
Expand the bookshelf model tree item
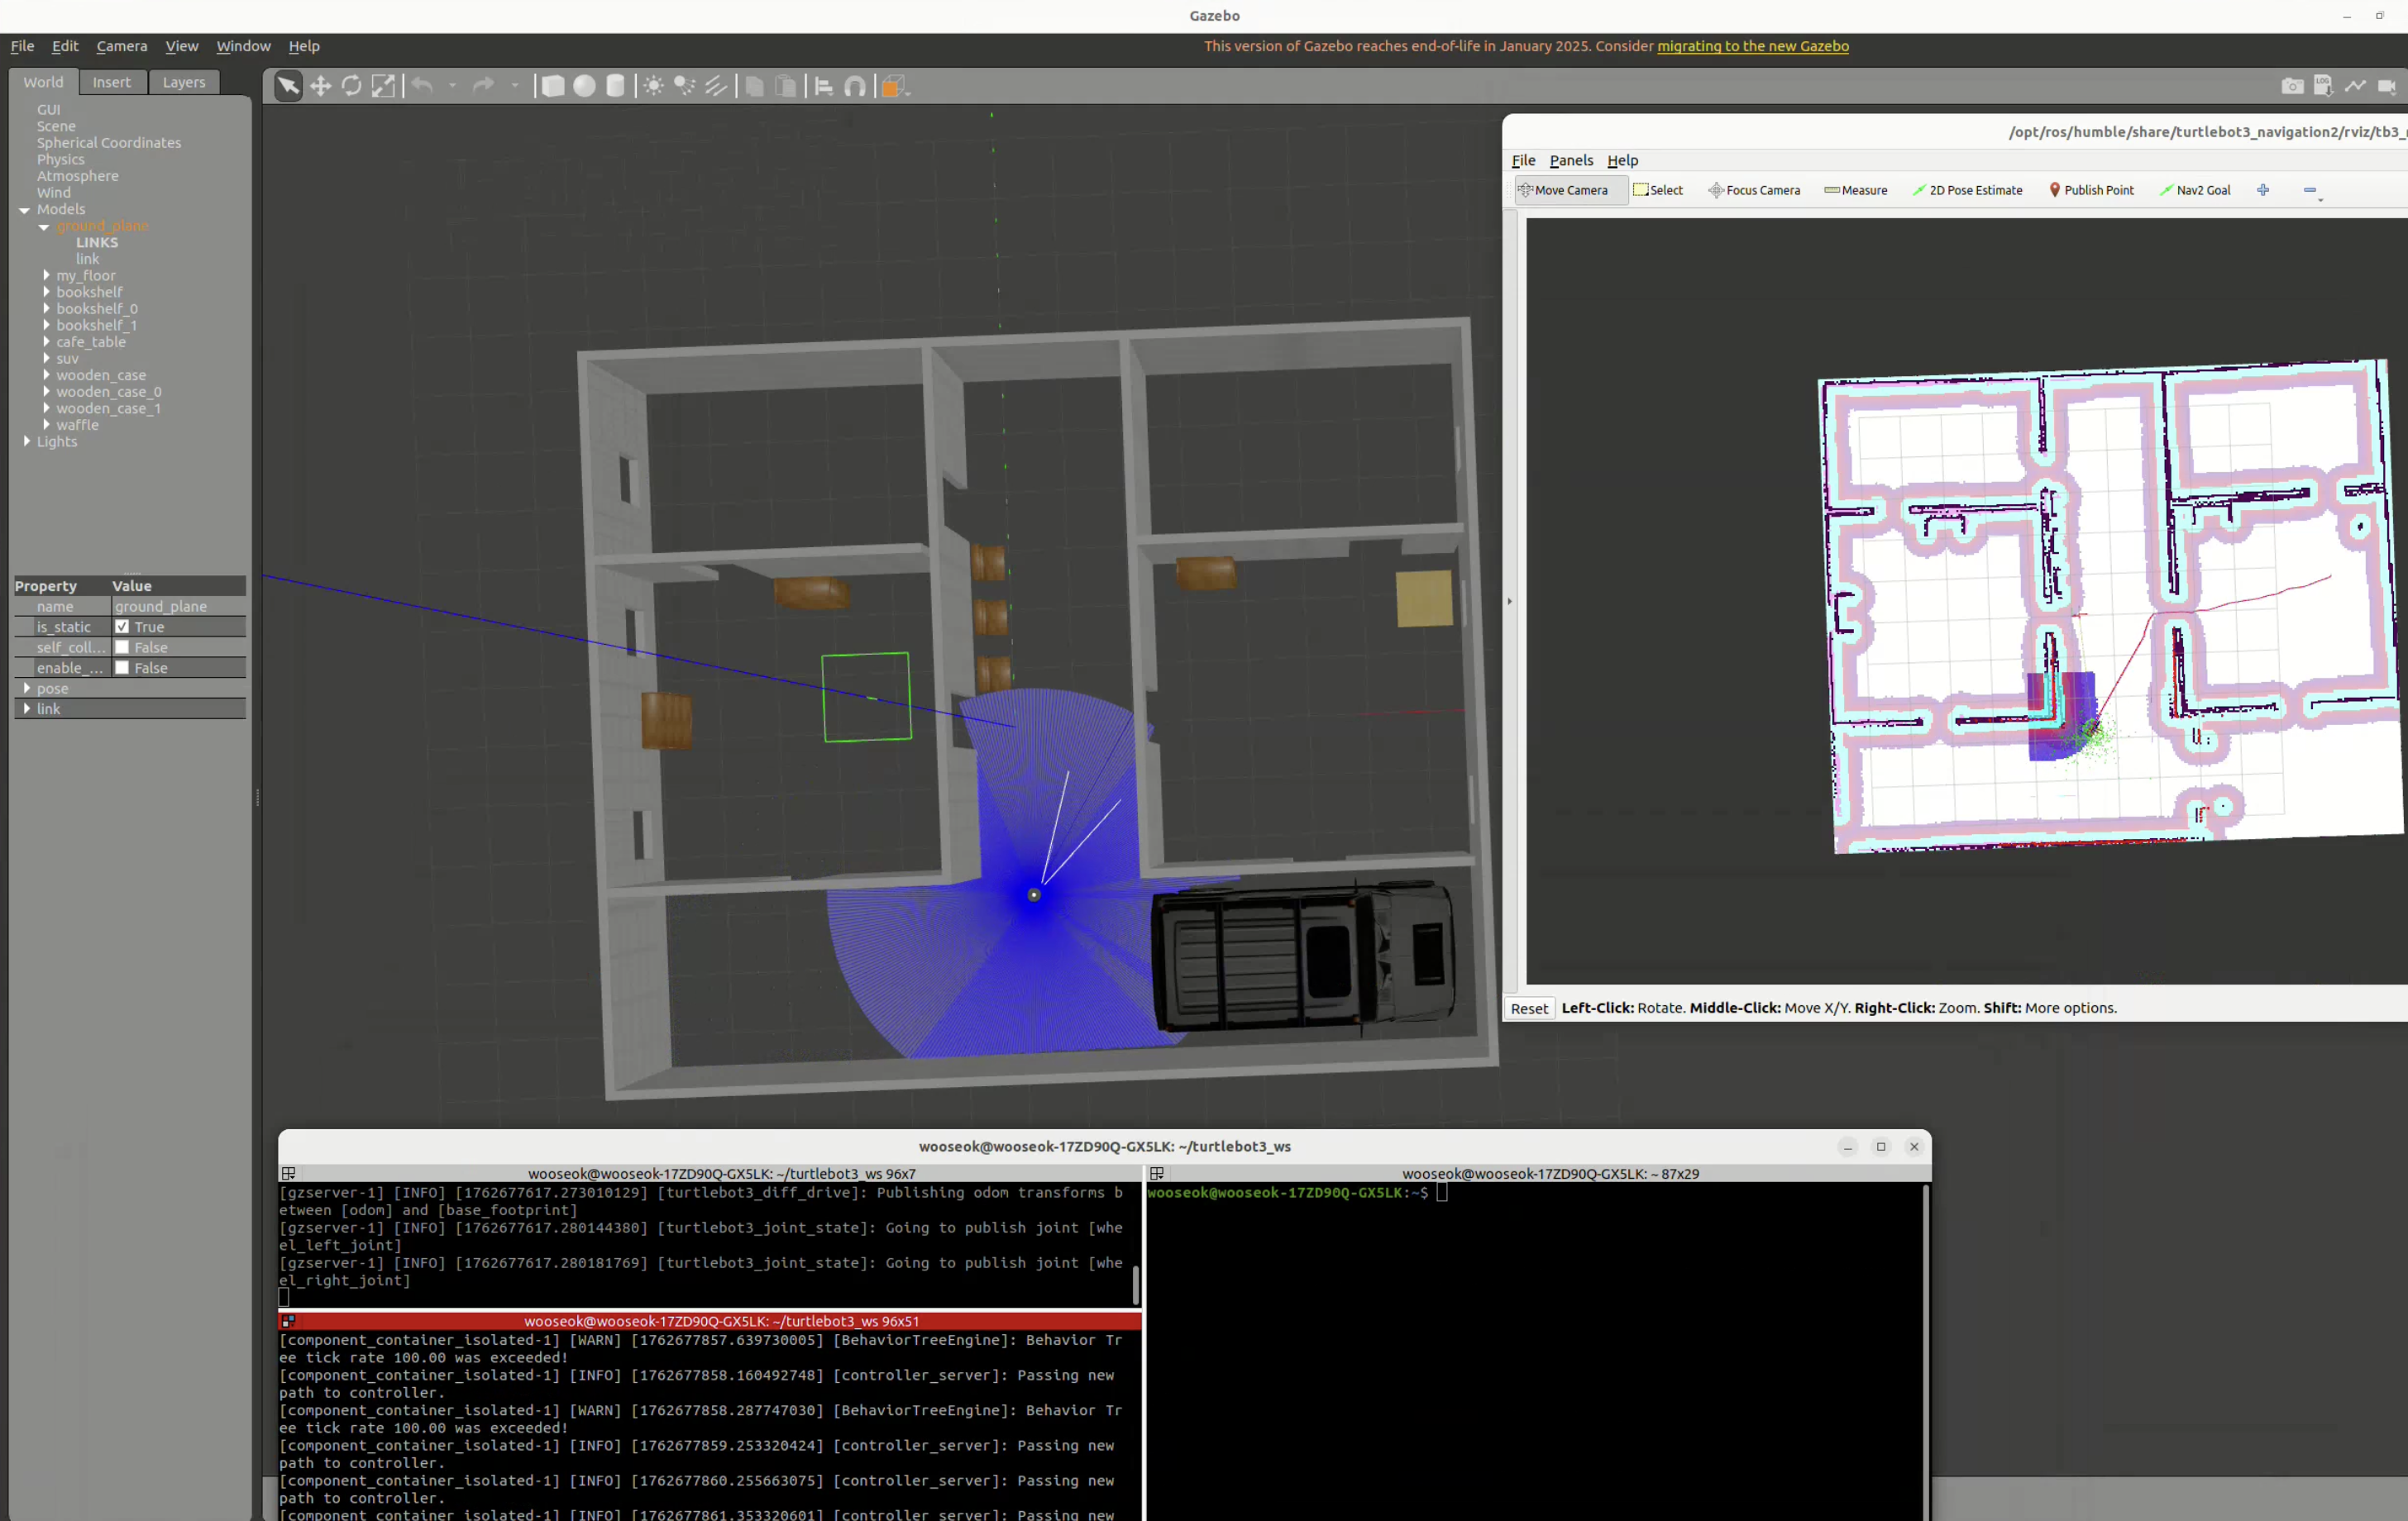46,292
